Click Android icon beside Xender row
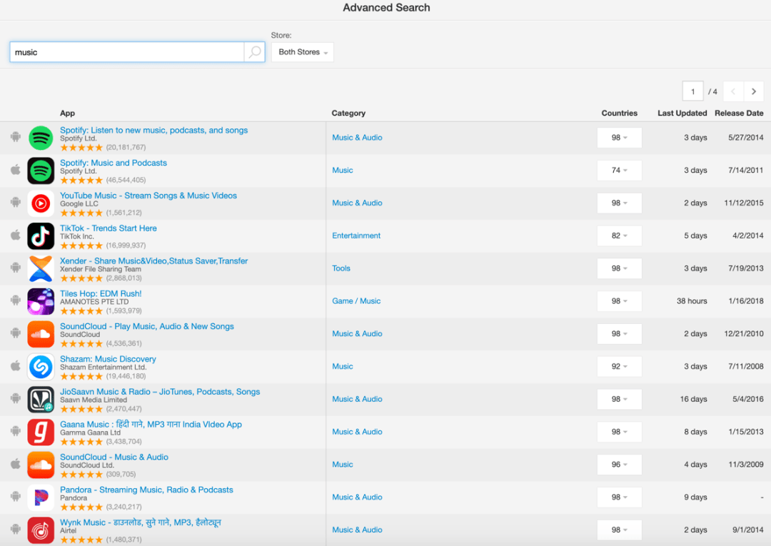The height and width of the screenshot is (546, 771). pos(16,268)
